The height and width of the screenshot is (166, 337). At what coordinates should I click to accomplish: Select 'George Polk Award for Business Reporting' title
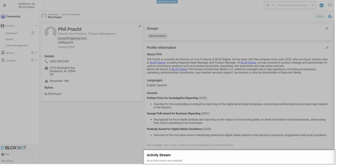click(x=173, y=114)
